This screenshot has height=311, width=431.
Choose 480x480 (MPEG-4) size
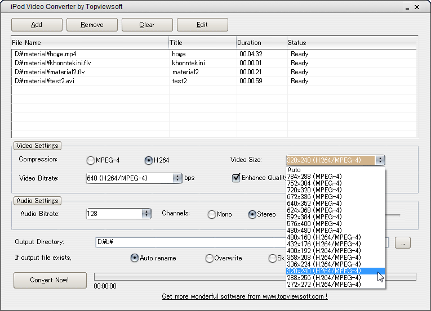(x=336, y=231)
